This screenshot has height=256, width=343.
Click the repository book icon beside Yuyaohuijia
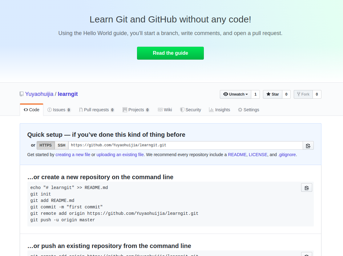click(x=22, y=94)
